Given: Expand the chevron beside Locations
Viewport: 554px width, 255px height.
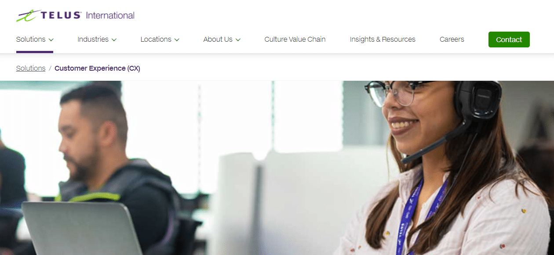Looking at the screenshot, I should [177, 40].
